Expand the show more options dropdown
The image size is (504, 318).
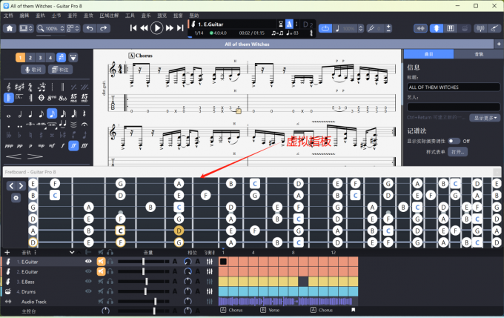tap(486, 118)
